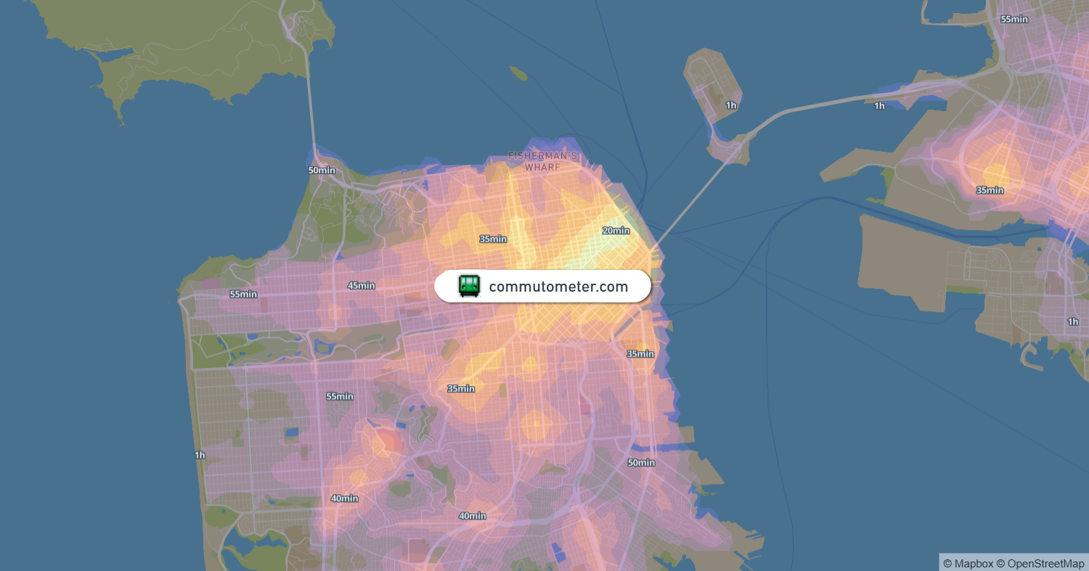Click the 1h label on the Bay Bridge

(x=879, y=106)
